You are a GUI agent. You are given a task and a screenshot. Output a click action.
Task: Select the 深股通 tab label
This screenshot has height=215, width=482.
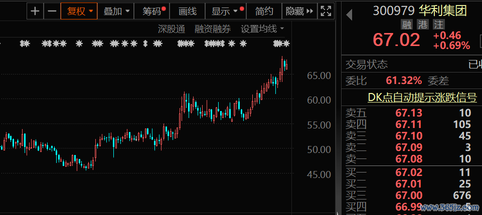pos(172,29)
